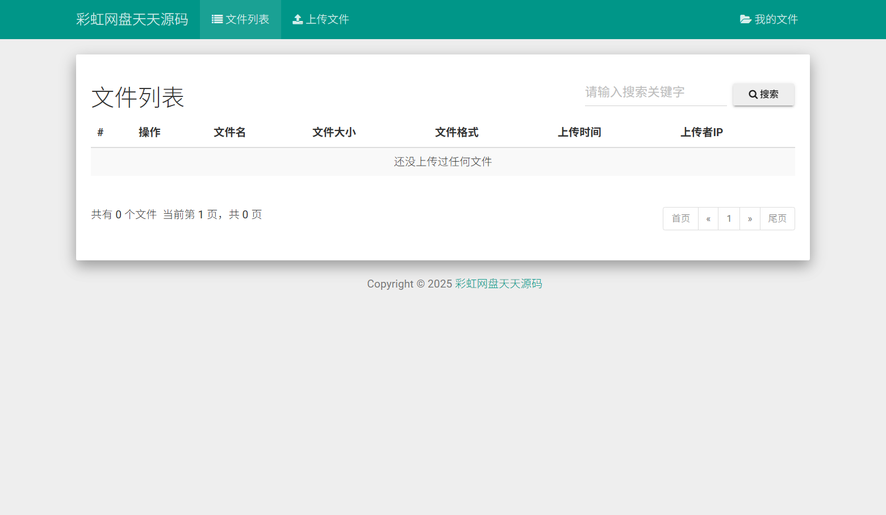Screen dimensions: 886x515
Task: Click the 任何文件 link in empty message
Action: pyautogui.click(x=471, y=162)
